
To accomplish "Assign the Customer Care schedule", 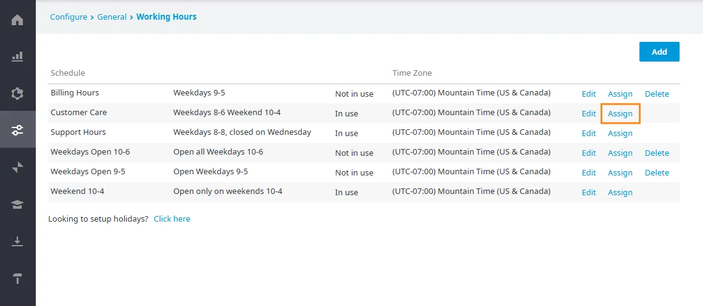I will 620,114.
